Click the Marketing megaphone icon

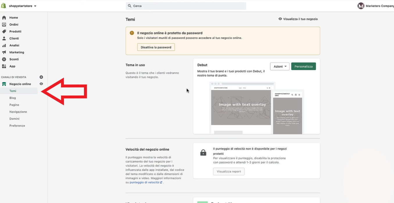4,52
